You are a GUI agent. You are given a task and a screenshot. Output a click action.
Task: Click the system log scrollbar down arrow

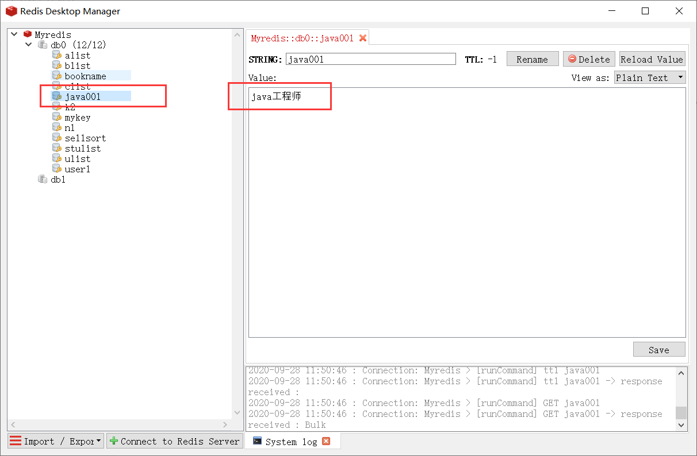point(681,425)
